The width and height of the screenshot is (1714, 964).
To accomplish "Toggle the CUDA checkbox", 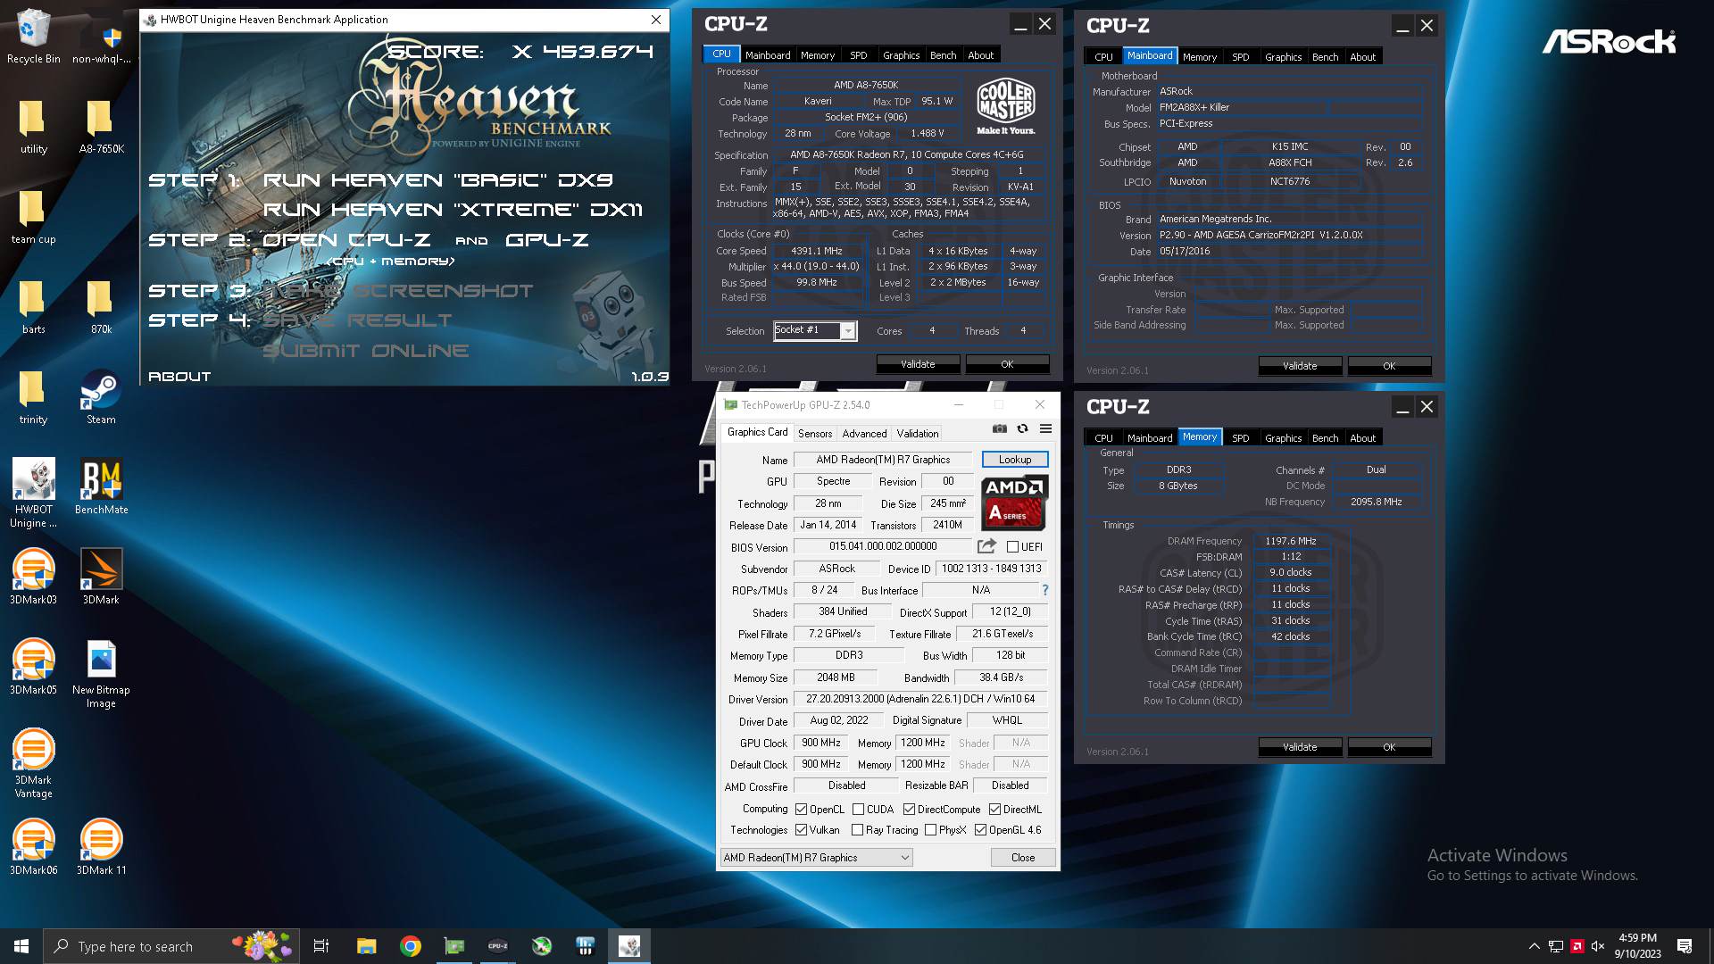I will pos(859,810).
